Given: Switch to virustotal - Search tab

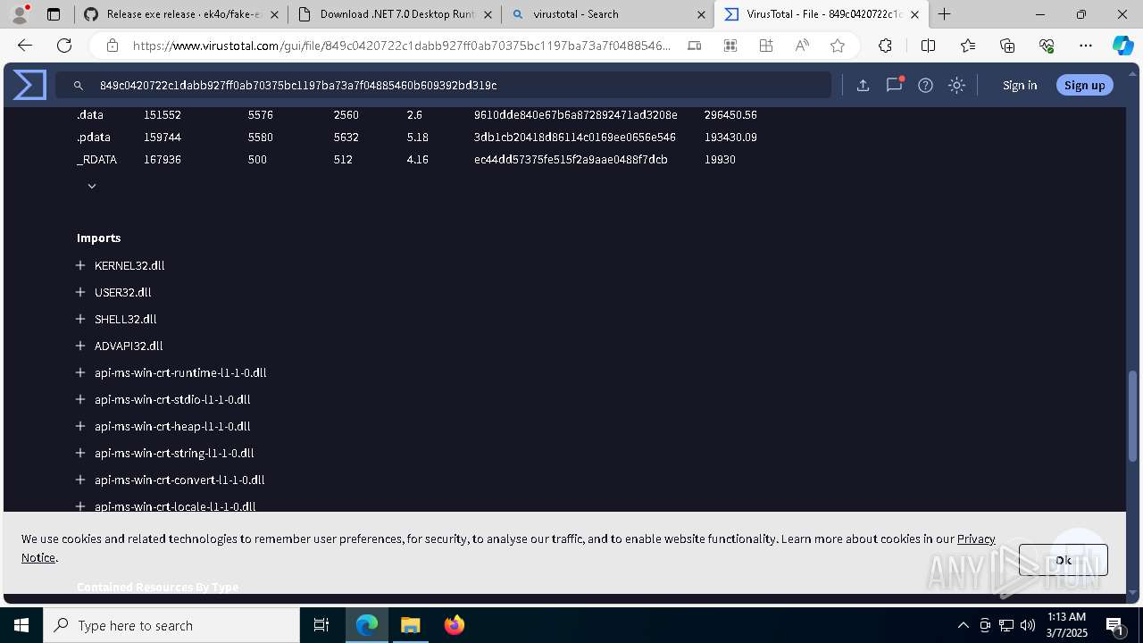Looking at the screenshot, I should coord(607,14).
